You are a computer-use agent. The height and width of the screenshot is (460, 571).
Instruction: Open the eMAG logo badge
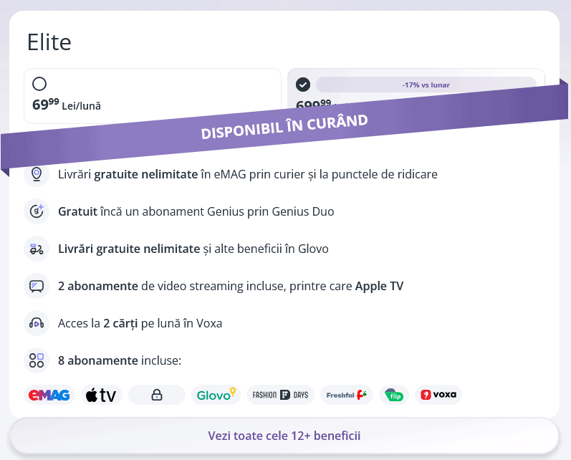[49, 395]
